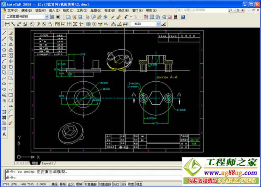This screenshot has width=261, height=187.
Task: Open the 二维草图与注释 workspace dropdown
Action: (47, 17)
